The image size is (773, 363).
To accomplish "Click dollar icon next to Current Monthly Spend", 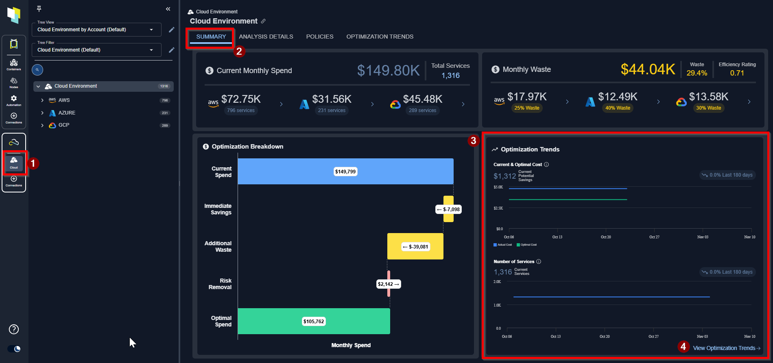I will [210, 71].
